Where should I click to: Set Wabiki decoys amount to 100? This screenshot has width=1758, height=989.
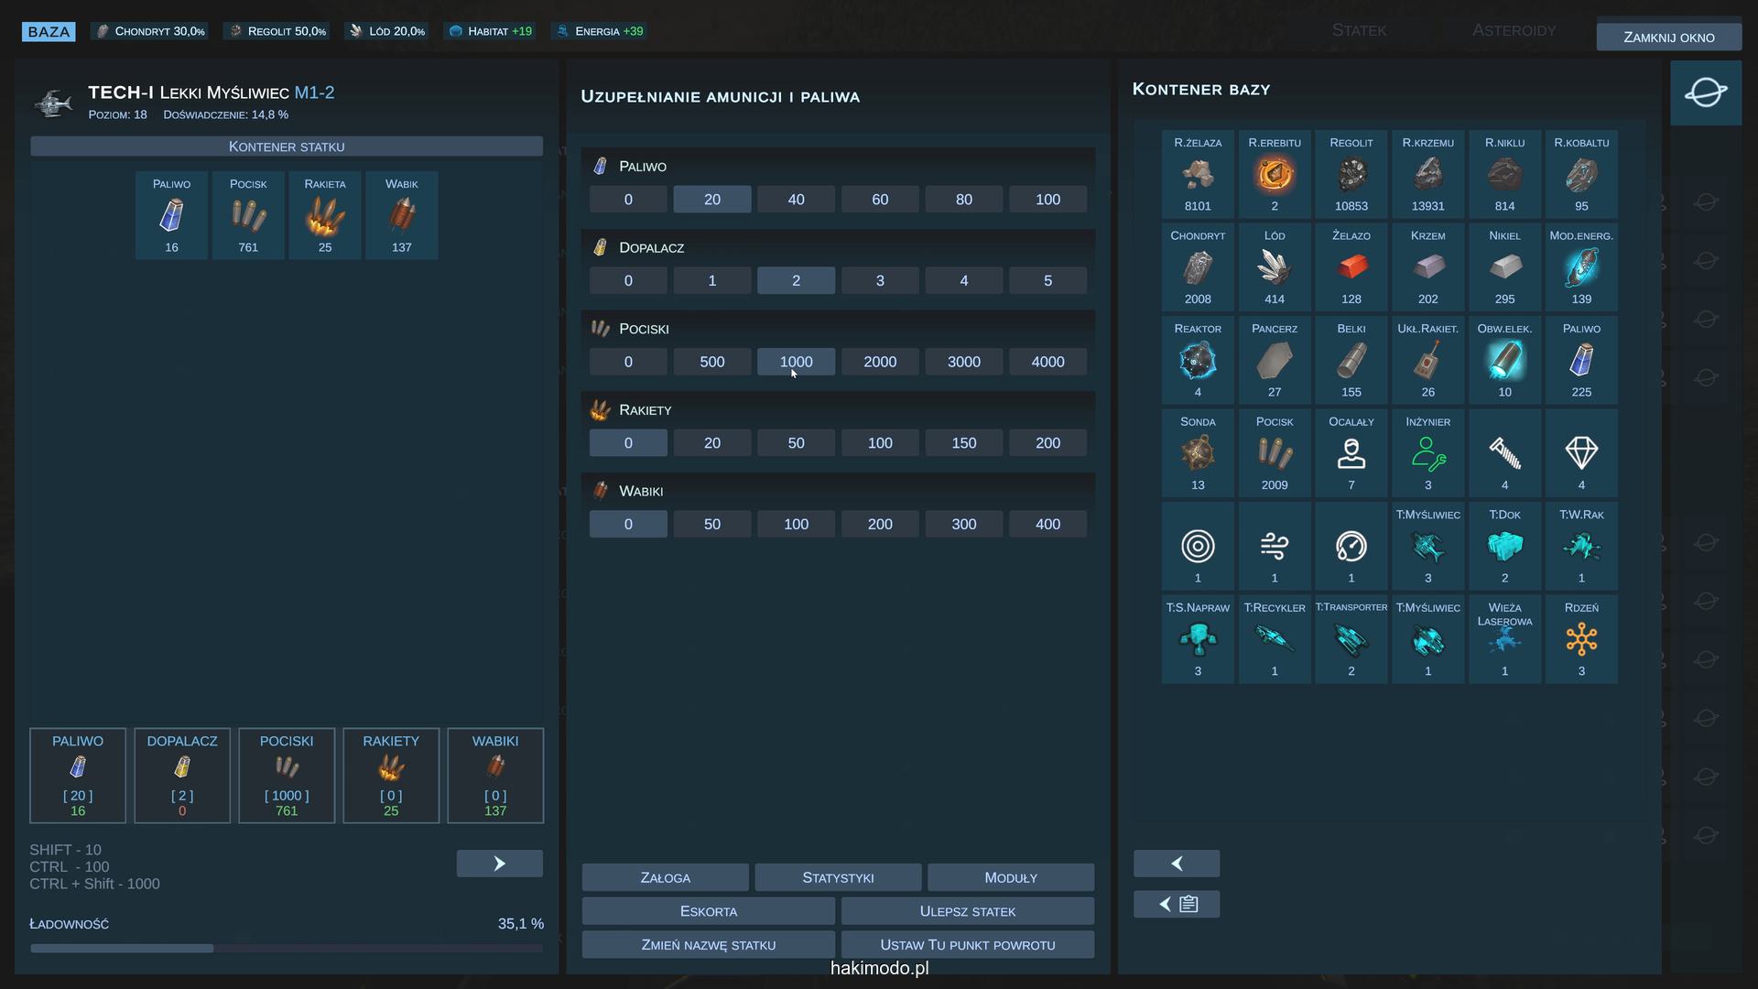point(796,525)
